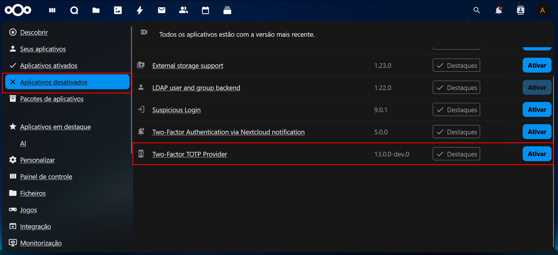Click Destaques badge for Suspicious Login
This screenshot has width=558, height=255.
pos(456,110)
